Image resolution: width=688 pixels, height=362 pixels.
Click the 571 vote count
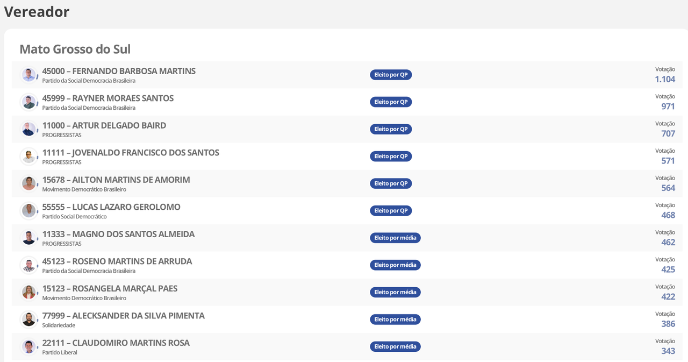click(x=668, y=161)
